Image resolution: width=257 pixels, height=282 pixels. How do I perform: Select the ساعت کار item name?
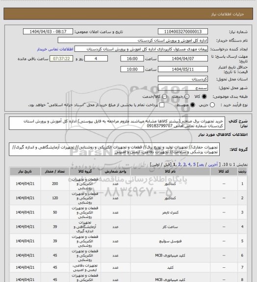click(x=170, y=227)
